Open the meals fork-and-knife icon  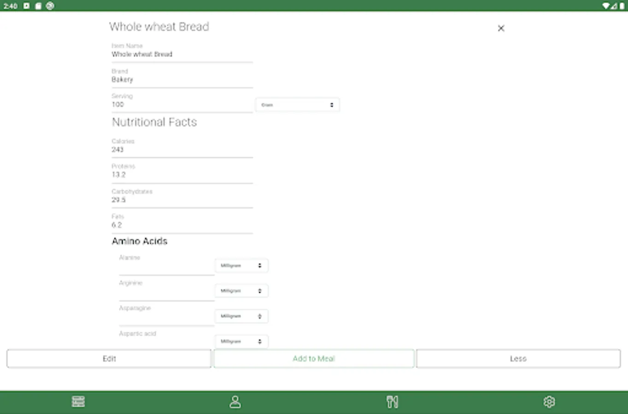(392, 401)
